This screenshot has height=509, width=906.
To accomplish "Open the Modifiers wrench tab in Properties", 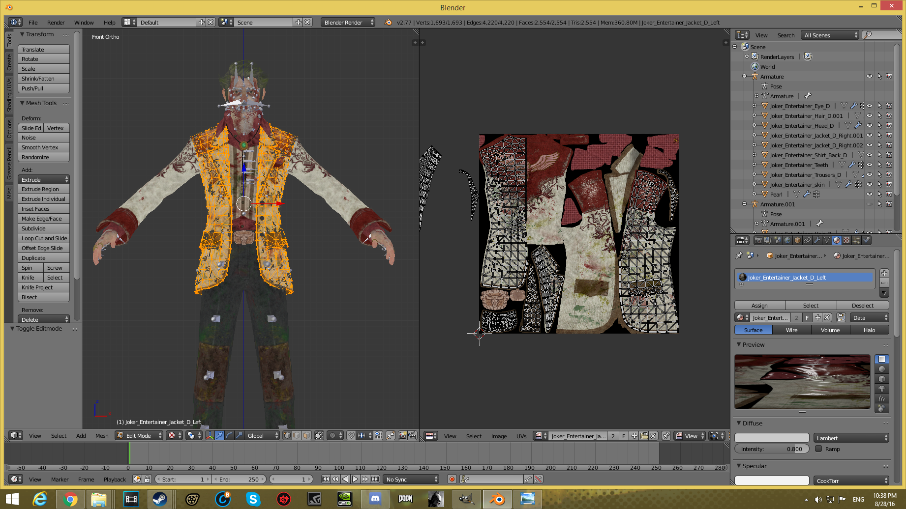I will point(817,240).
